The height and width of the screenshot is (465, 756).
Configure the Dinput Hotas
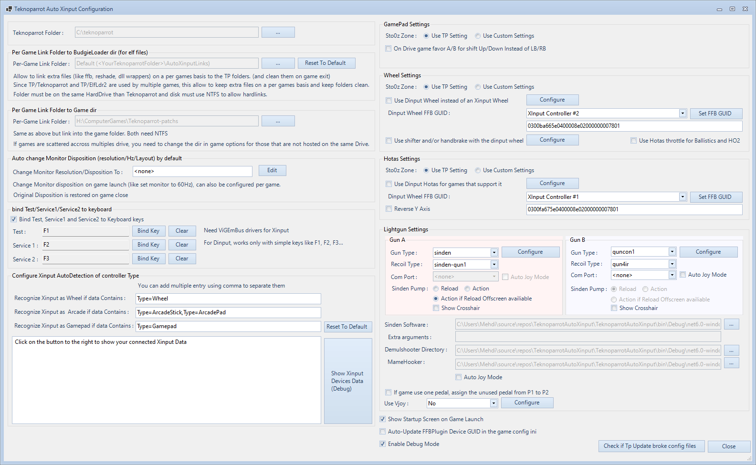tap(552, 183)
